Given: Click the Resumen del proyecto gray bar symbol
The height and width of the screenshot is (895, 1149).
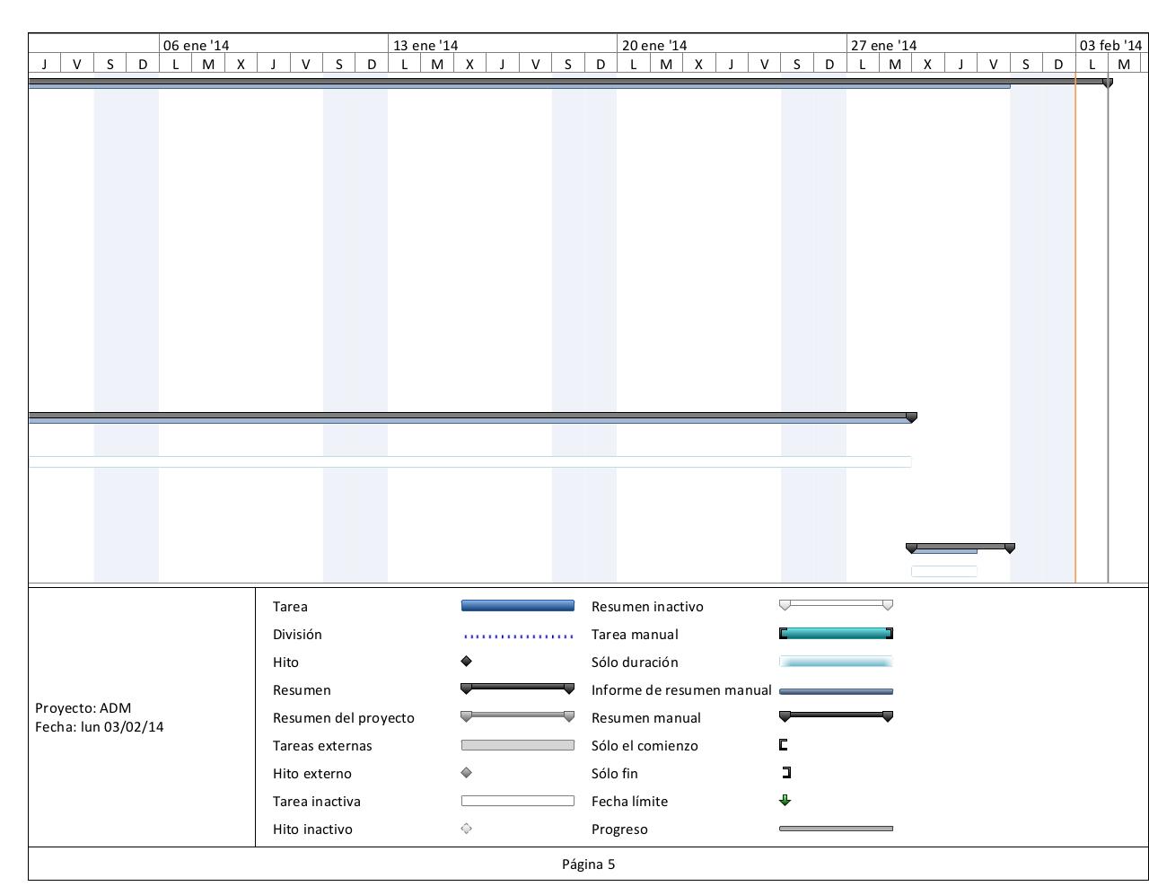Looking at the screenshot, I should 517,716.
